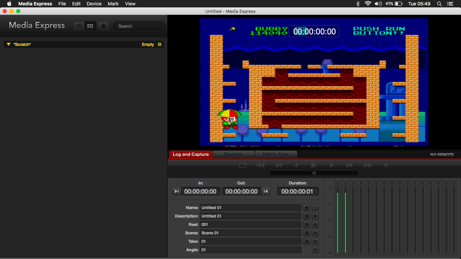Screen dimensions: 461x259
Task: Click the video preview timecode overlay
Action: click(x=314, y=31)
